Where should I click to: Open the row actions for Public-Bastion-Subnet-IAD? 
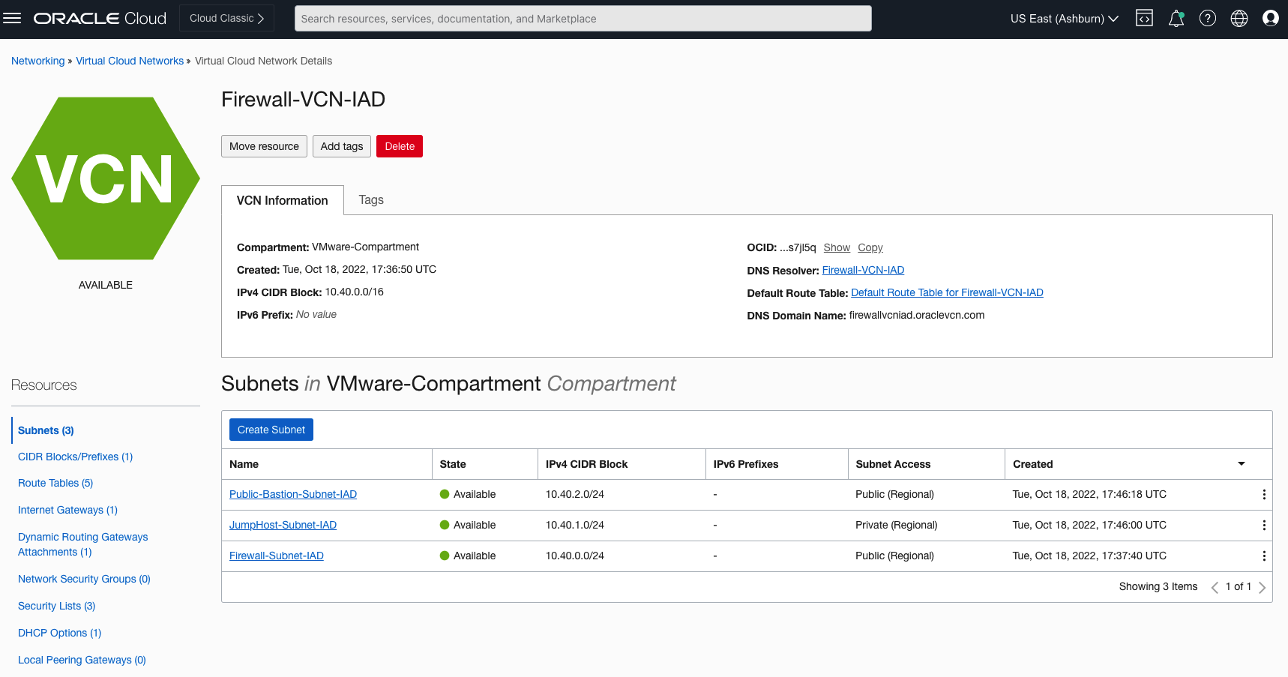coord(1264,494)
